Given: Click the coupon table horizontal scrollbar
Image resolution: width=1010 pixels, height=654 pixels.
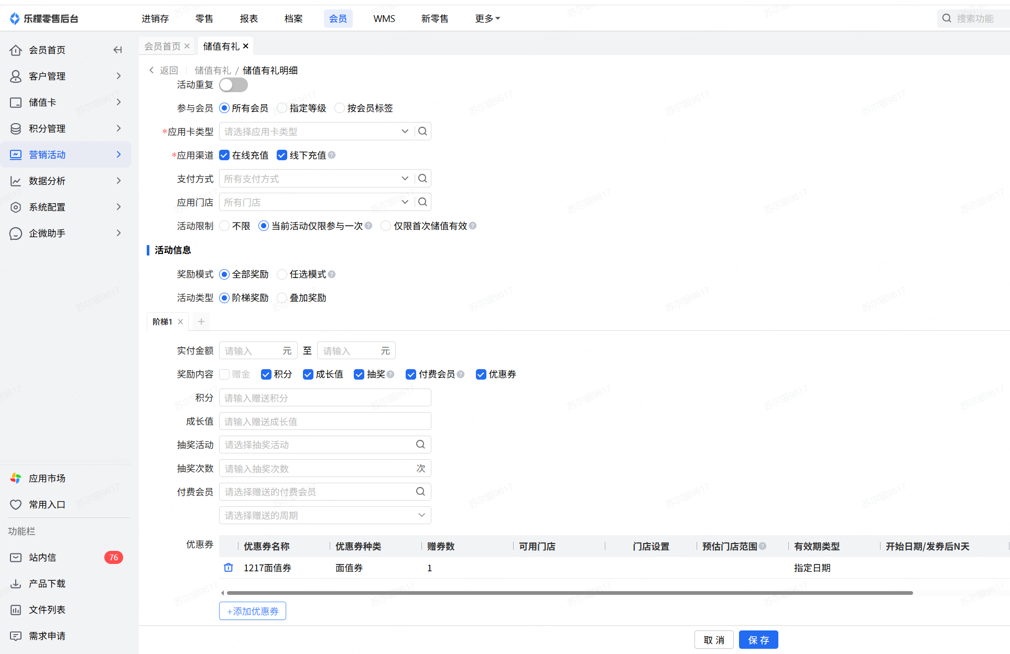Looking at the screenshot, I should pos(570,593).
